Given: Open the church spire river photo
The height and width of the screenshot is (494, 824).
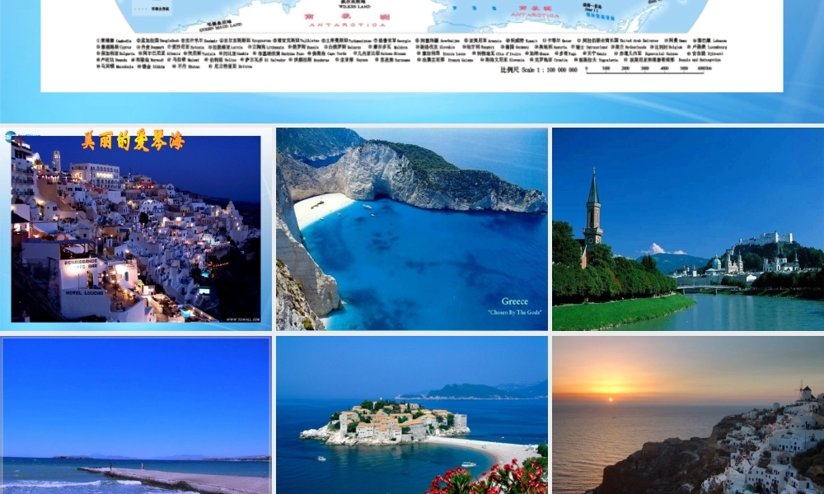Looking at the screenshot, I should coord(688,229).
